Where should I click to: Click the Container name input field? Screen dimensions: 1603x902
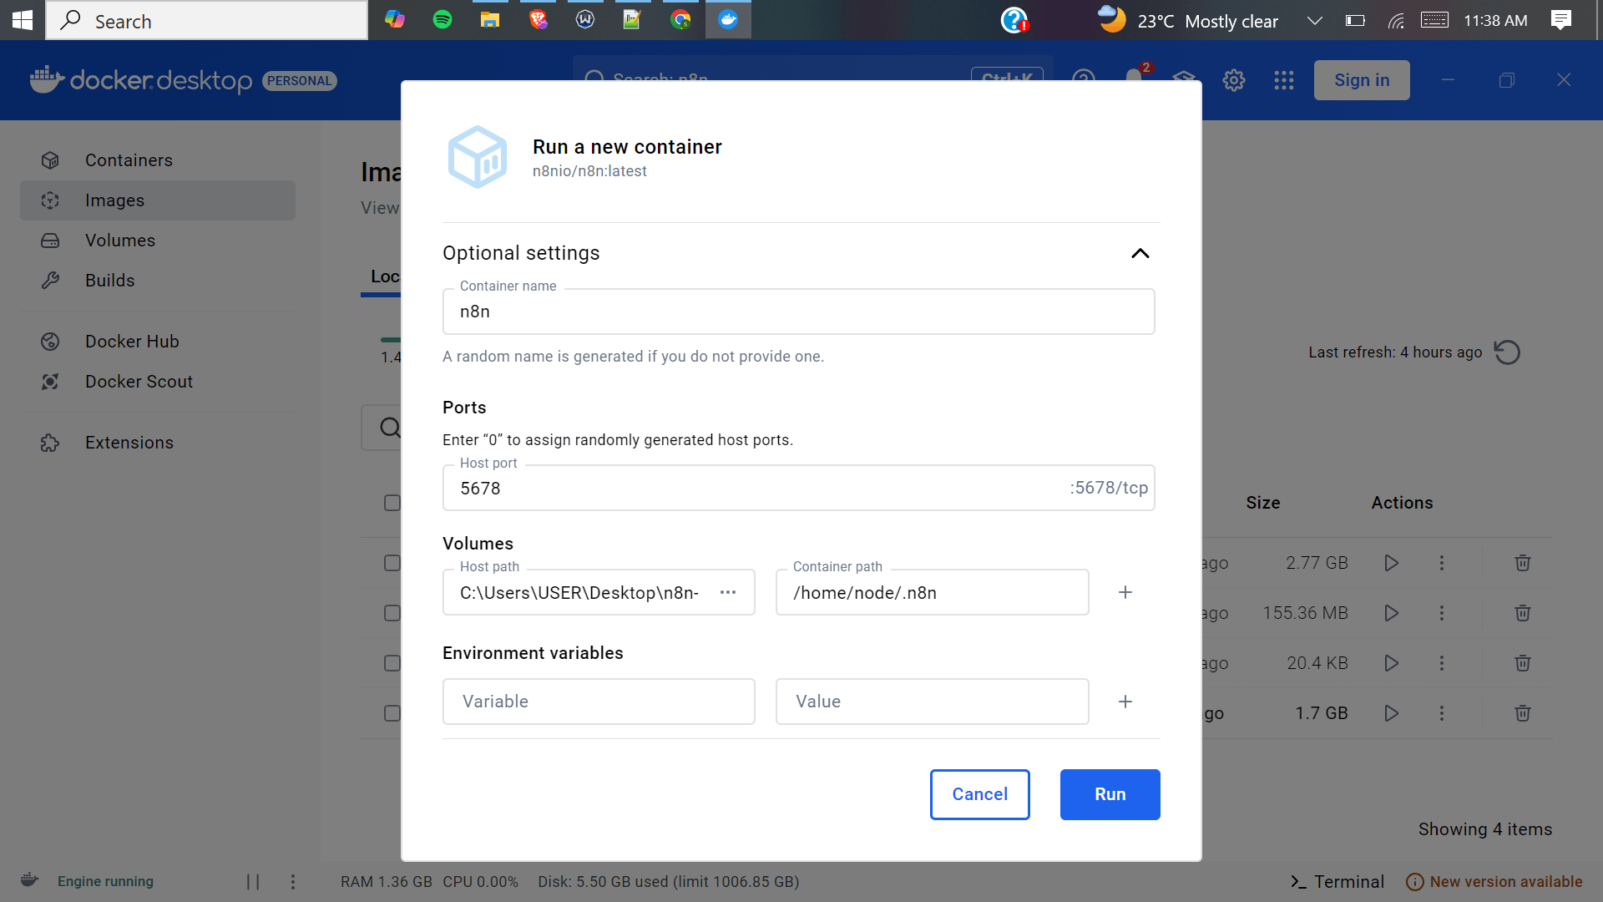click(798, 312)
